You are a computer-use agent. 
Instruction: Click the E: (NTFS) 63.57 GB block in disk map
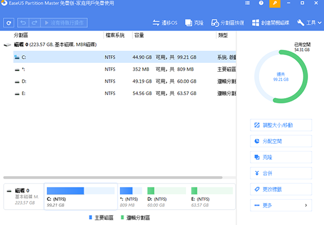(x=212, y=197)
